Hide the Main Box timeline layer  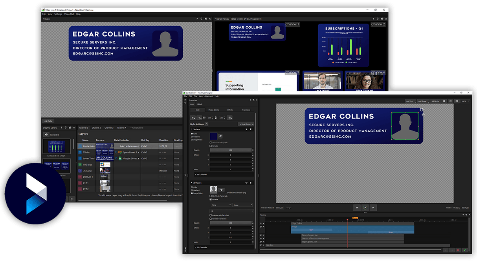click(261, 245)
